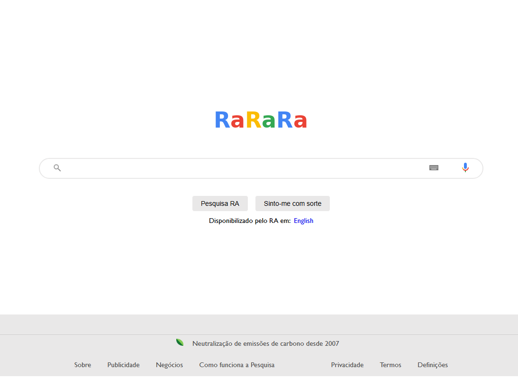The image size is (518, 388).
Task: Open the on-screen keyboard input tool
Action: coord(434,168)
